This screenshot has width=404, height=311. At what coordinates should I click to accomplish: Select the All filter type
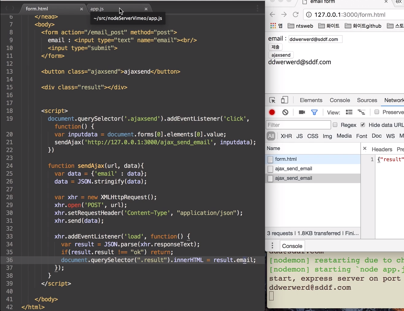click(x=271, y=136)
